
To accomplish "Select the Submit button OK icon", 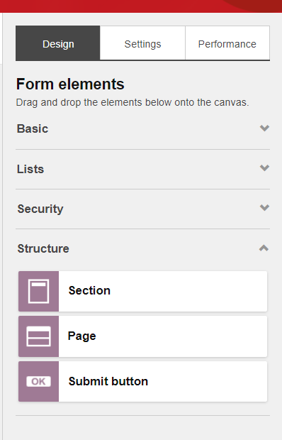I will click(x=39, y=381).
